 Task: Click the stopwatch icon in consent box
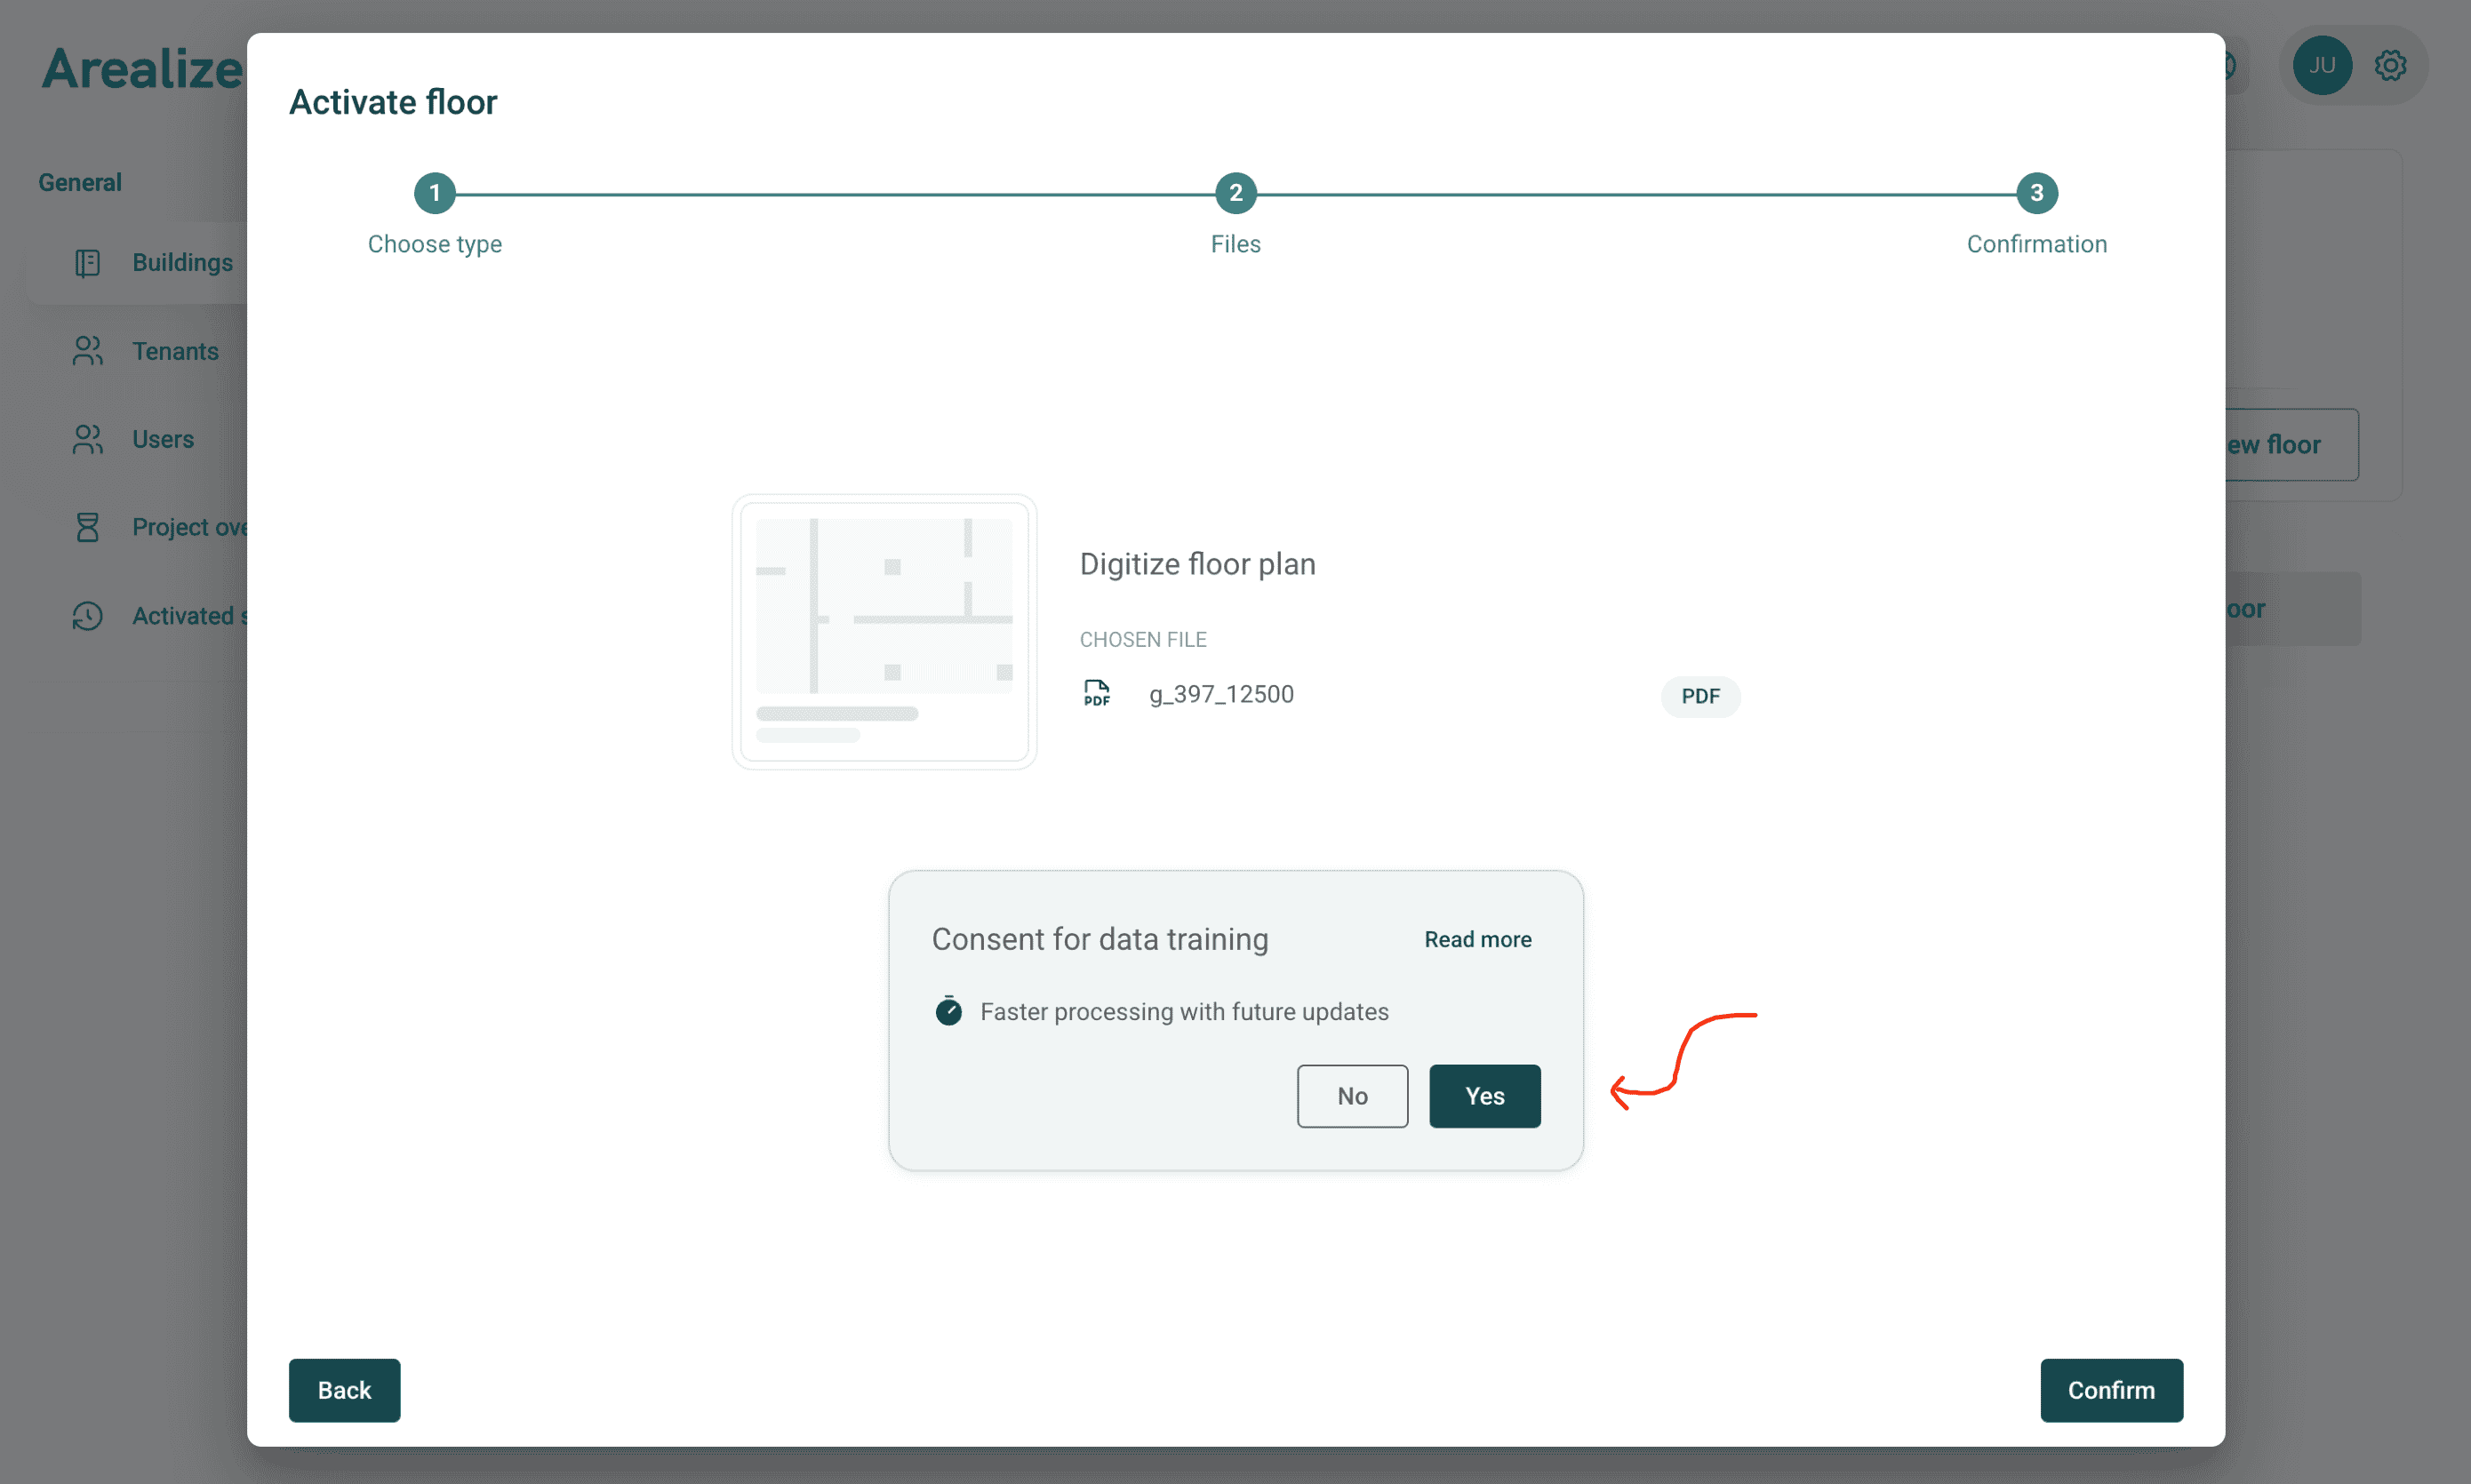coord(948,1011)
